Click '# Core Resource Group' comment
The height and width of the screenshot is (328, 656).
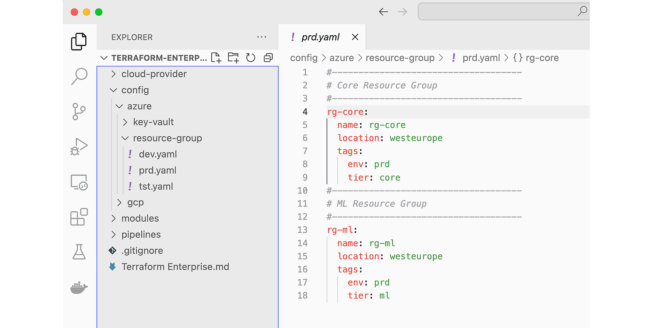[382, 85]
